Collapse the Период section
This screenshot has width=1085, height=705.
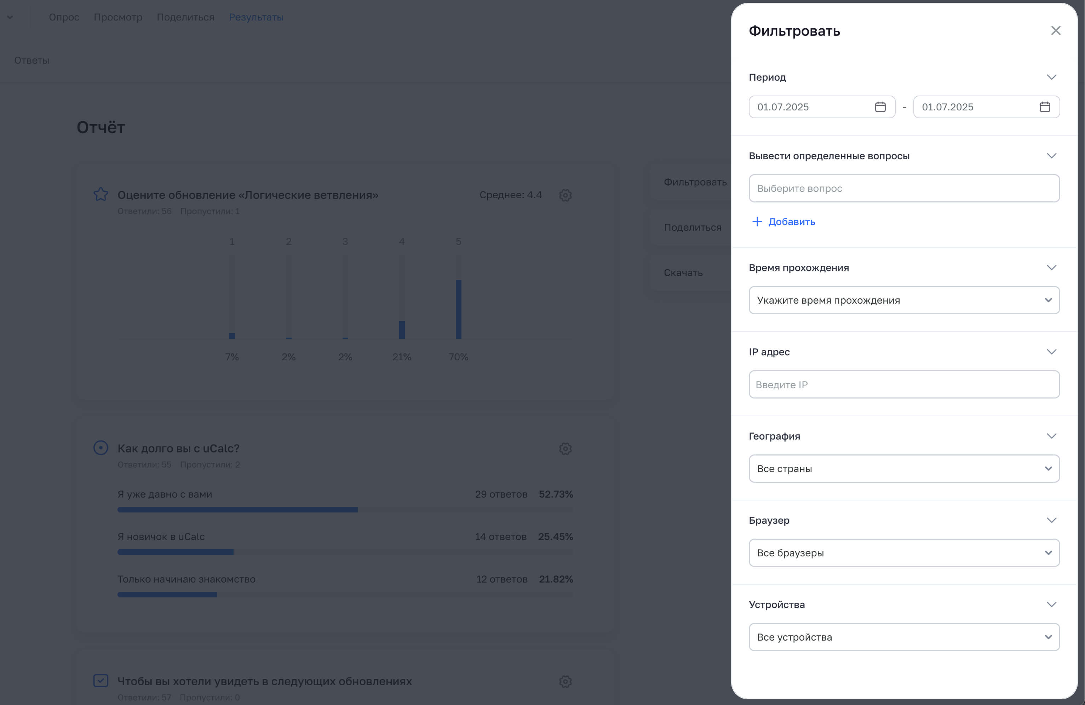pos(1051,77)
